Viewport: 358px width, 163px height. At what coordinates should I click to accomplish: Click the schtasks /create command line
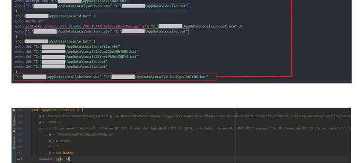point(129,26)
